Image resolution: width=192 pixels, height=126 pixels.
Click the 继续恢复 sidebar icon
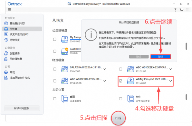(x=6, y=40)
